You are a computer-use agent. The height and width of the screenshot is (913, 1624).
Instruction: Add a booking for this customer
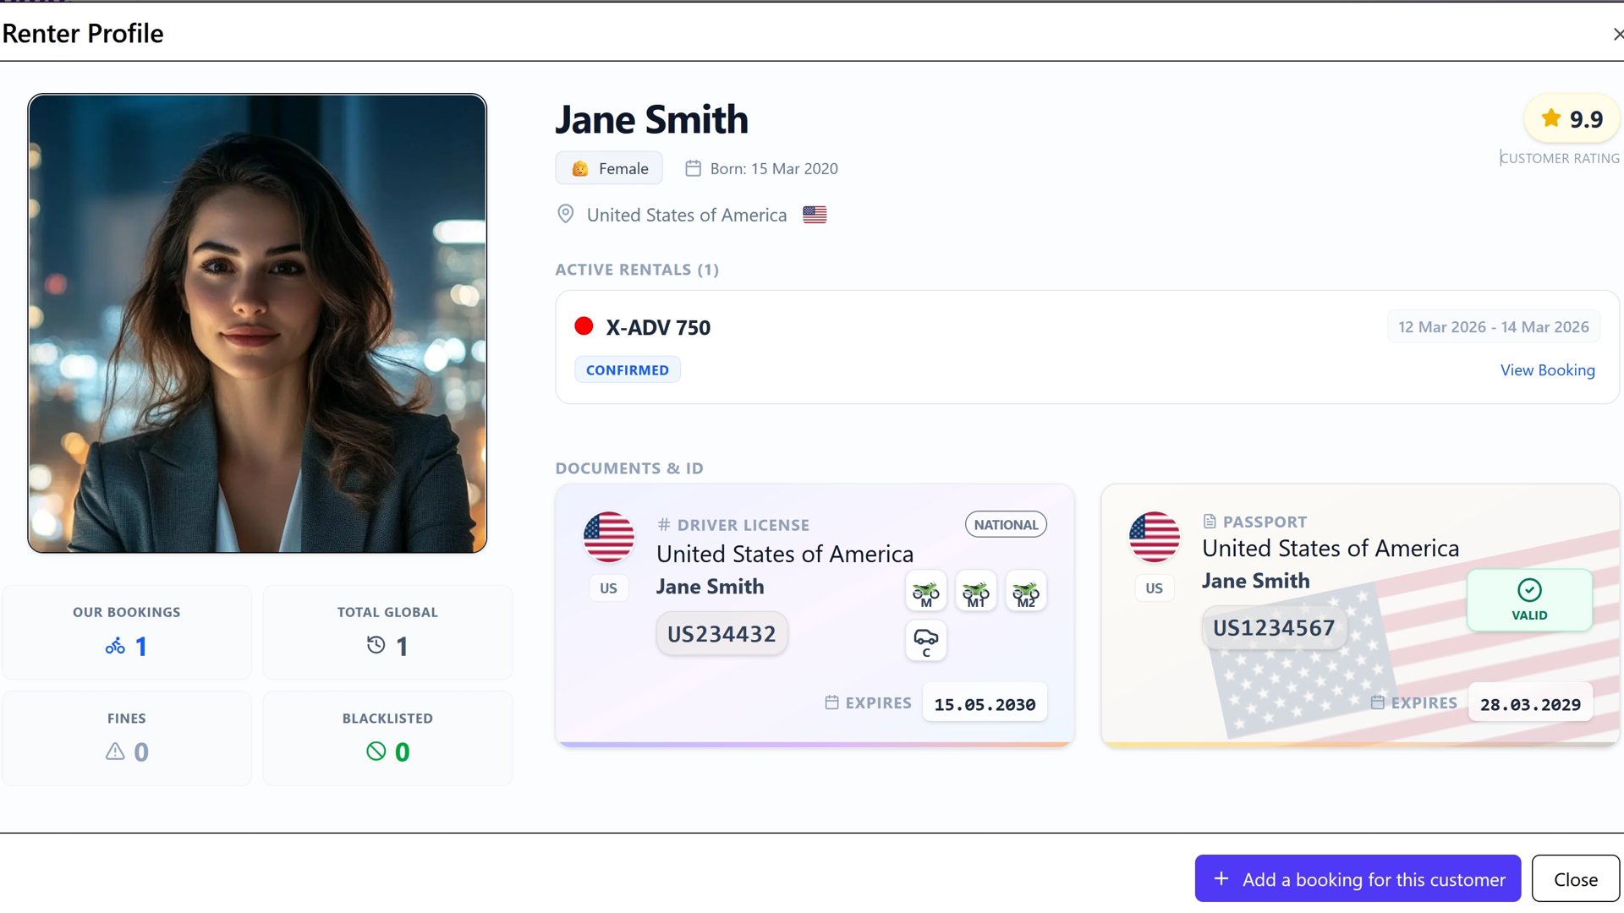(x=1358, y=878)
